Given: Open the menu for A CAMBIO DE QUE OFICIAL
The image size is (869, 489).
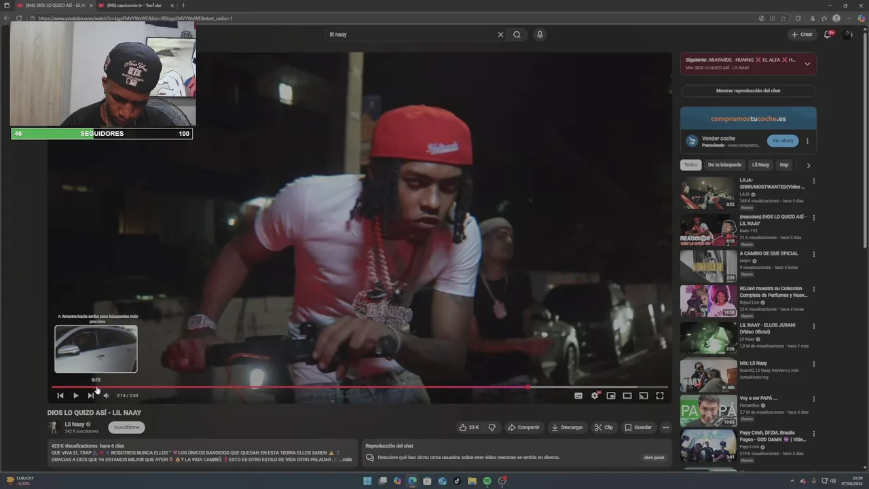Looking at the screenshot, I should pyautogui.click(x=813, y=254).
